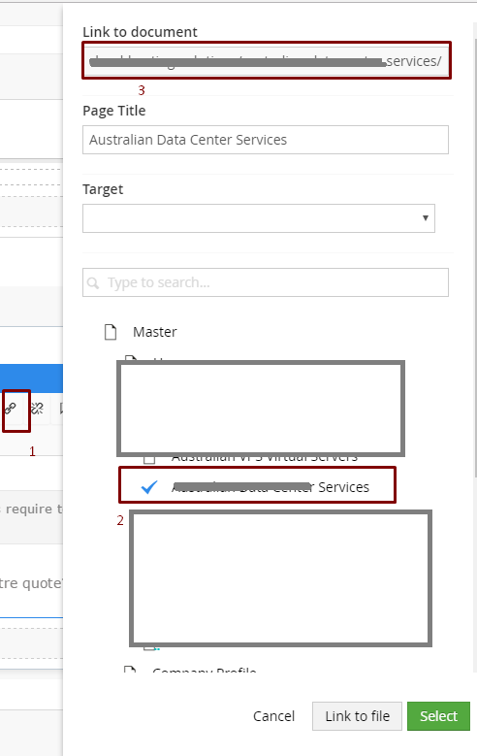
Task: Click the Link to document URL field
Action: pyautogui.click(x=266, y=61)
